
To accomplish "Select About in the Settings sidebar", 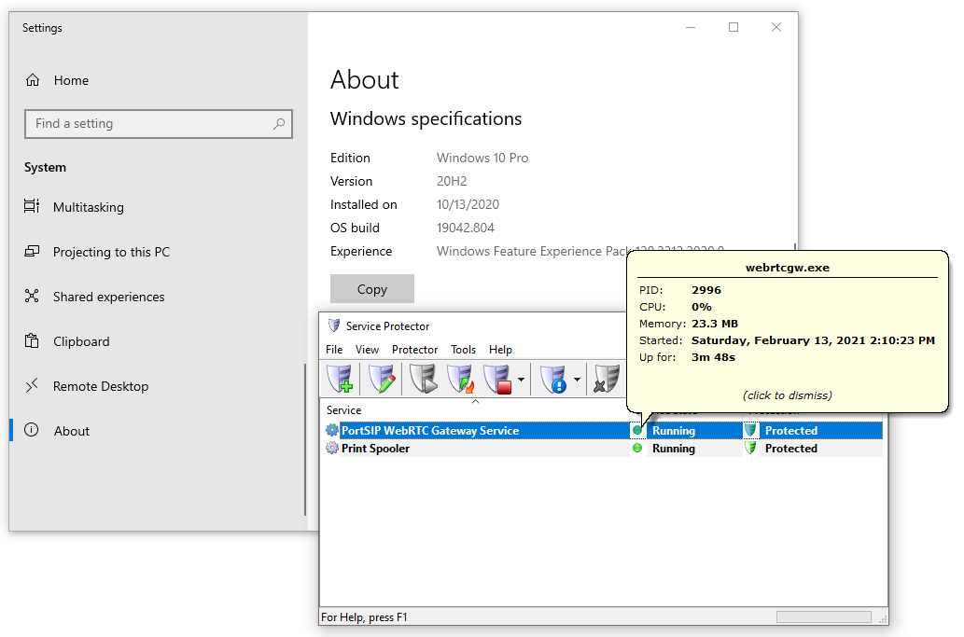I will pyautogui.click(x=71, y=431).
